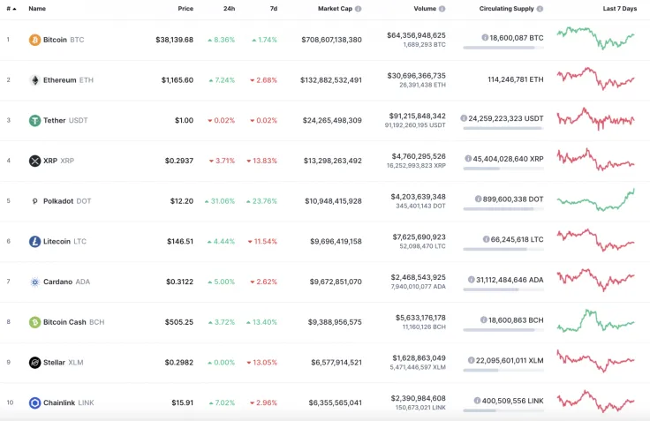Click the Polkadot logo icon

[x=34, y=201]
